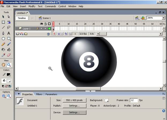Open help for Properties panel

[x=164, y=98]
